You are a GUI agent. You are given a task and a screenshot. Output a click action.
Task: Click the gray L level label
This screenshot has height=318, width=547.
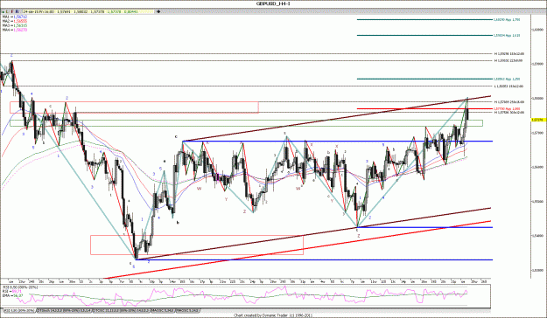[x=509, y=86]
